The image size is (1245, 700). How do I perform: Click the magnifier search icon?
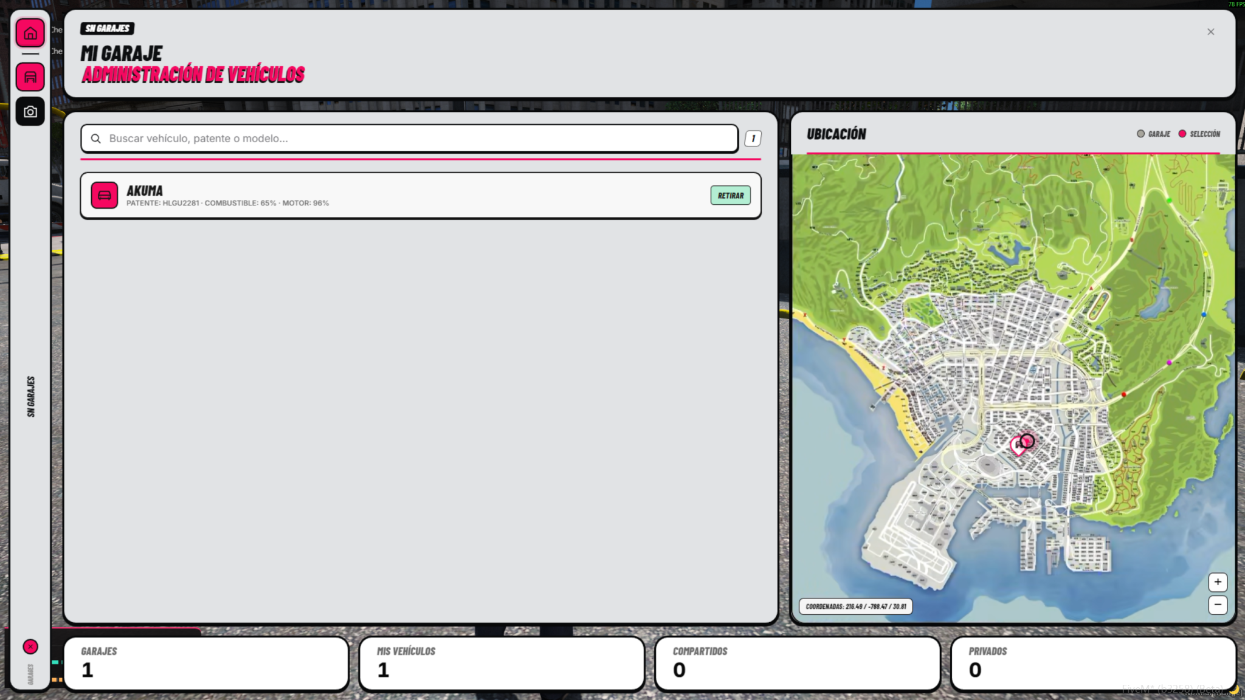[95, 139]
